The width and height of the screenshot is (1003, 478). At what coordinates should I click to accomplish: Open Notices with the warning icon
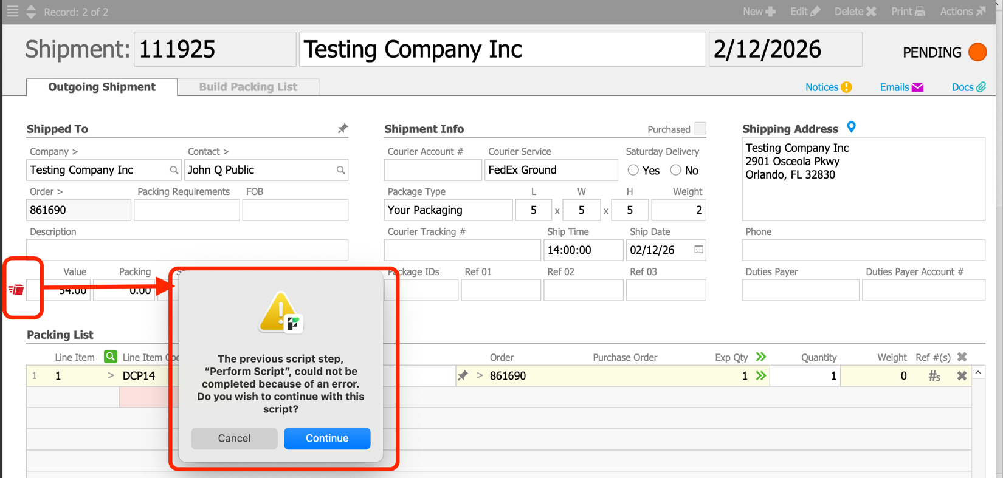click(x=829, y=87)
